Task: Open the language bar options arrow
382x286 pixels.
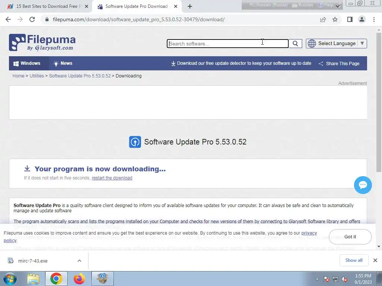Action: [338, 6]
